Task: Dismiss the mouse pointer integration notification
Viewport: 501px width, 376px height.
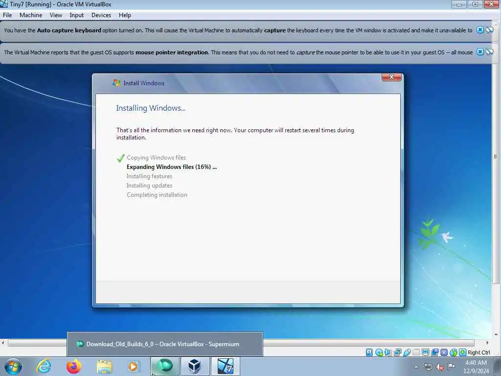Action: [x=480, y=52]
